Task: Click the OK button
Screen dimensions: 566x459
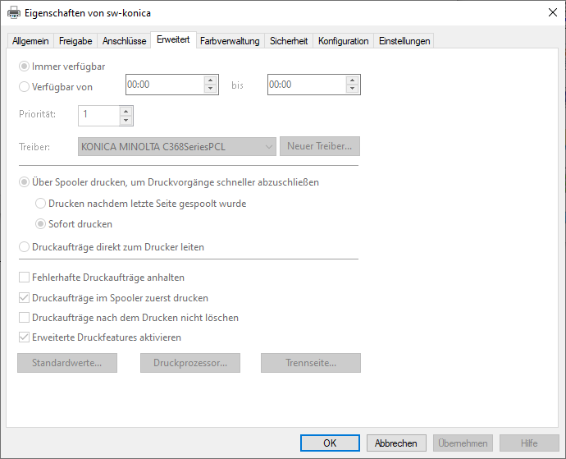Action: click(x=330, y=443)
